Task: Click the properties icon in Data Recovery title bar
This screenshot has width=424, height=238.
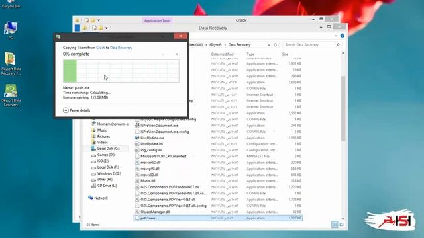Action: pyautogui.click(x=94, y=28)
